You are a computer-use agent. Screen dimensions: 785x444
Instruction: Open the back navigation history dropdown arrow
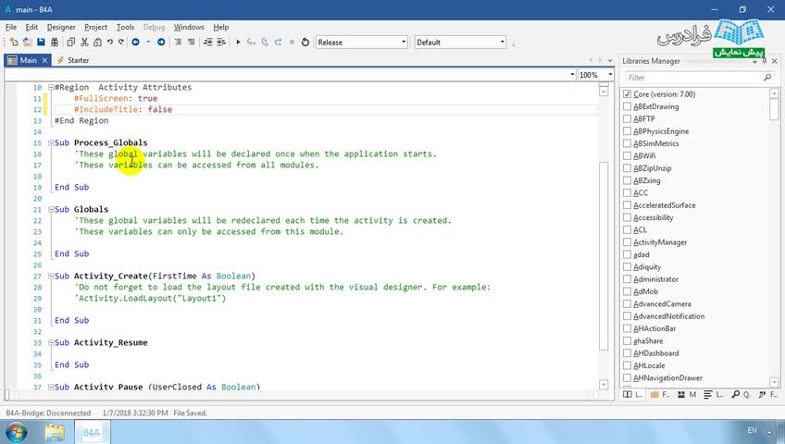(x=148, y=43)
